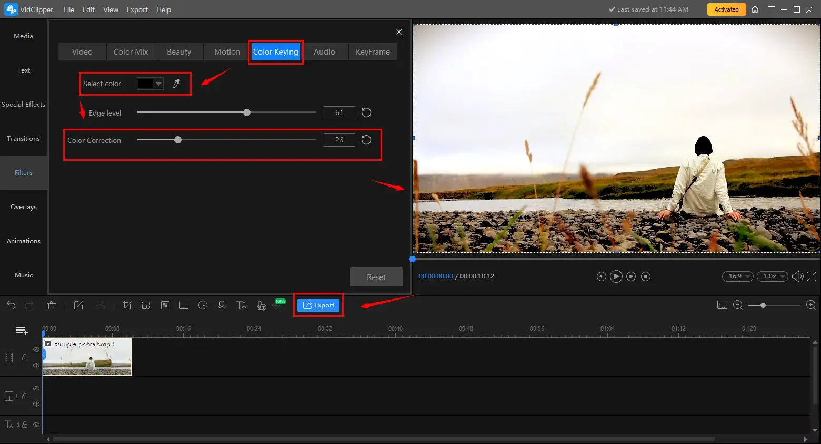Open the Select color dropdown
This screenshot has height=444, width=821.
click(x=158, y=84)
